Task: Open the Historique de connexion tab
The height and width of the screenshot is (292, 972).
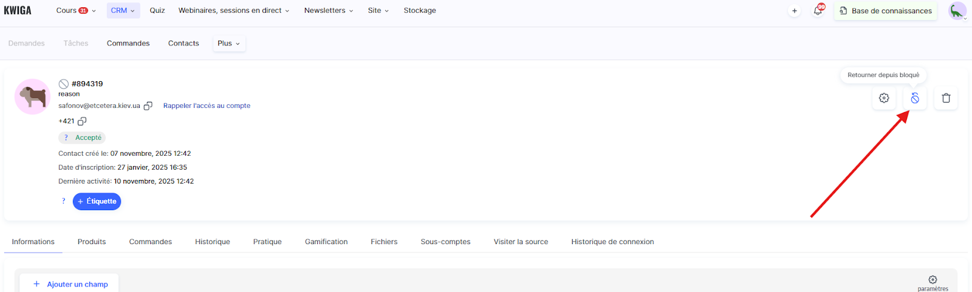Action: pyautogui.click(x=612, y=242)
